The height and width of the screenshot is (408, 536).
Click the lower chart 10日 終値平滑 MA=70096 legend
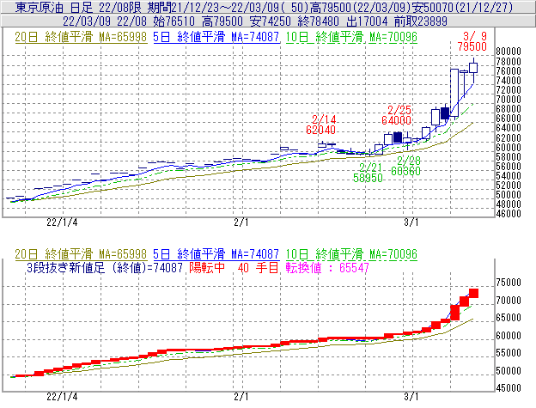pos(351,254)
